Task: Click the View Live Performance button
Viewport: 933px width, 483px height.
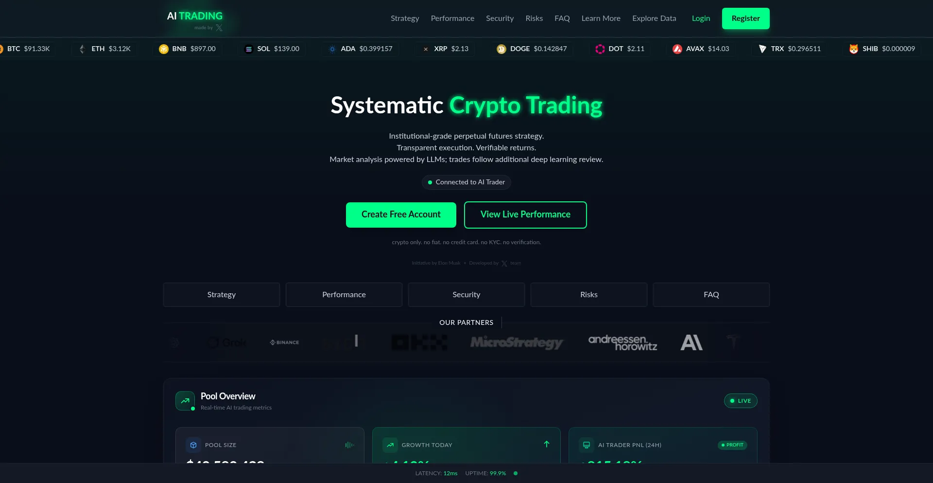Action: point(525,215)
